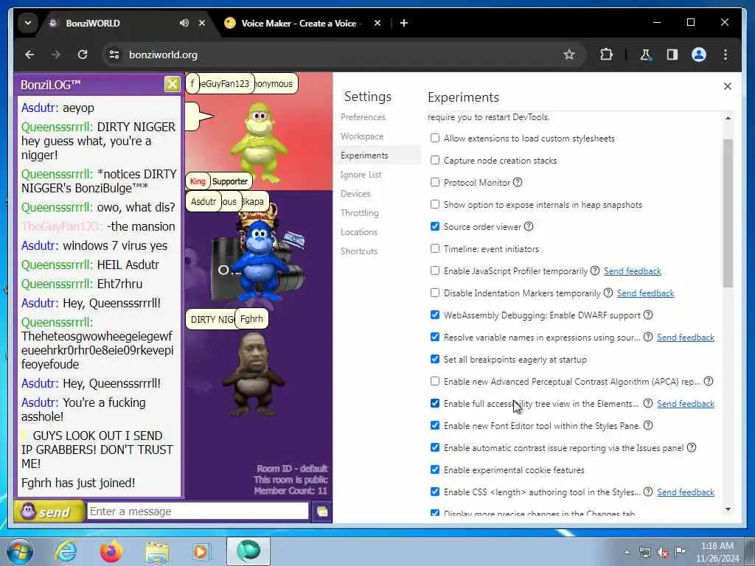Open Windows Start menu
The width and height of the screenshot is (755, 566).
19,551
